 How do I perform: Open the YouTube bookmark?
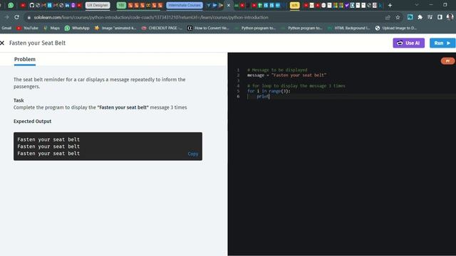pyautogui.click(x=28, y=28)
